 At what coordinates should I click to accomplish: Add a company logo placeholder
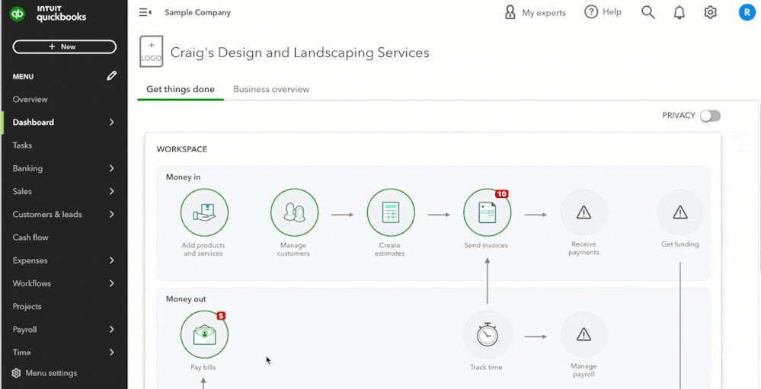(x=152, y=52)
